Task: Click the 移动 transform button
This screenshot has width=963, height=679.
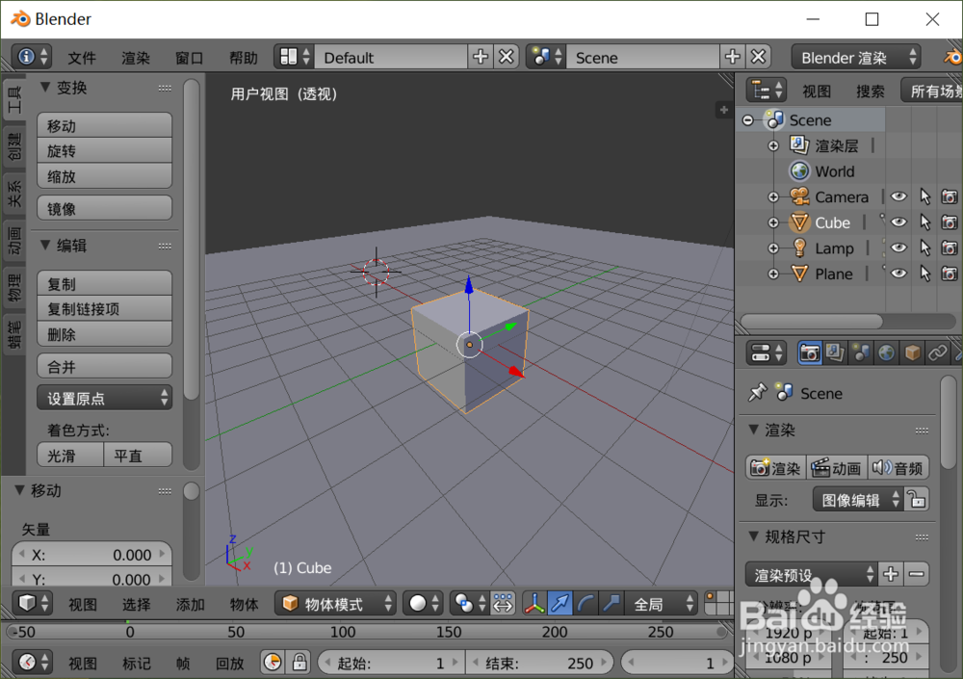Action: (x=104, y=125)
